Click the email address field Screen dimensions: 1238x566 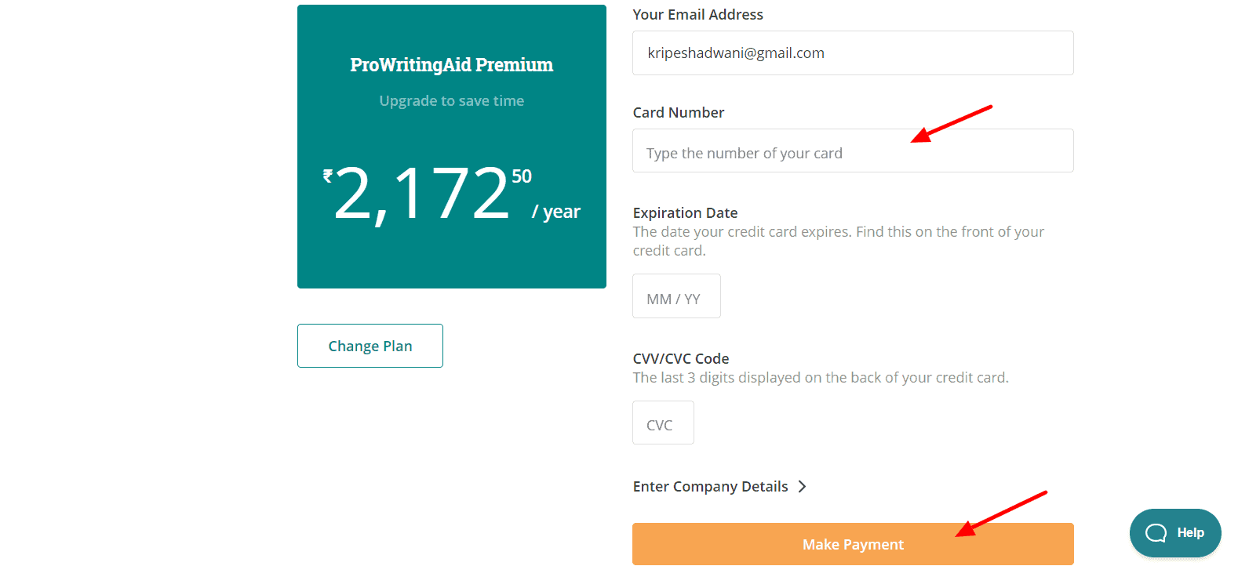tap(853, 53)
